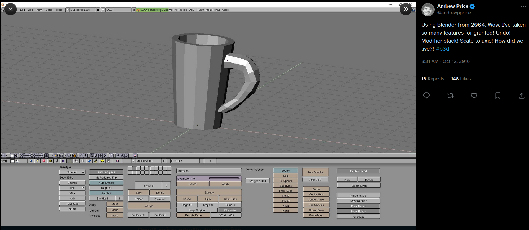Enable Draw Normals display

pyautogui.click(x=358, y=201)
